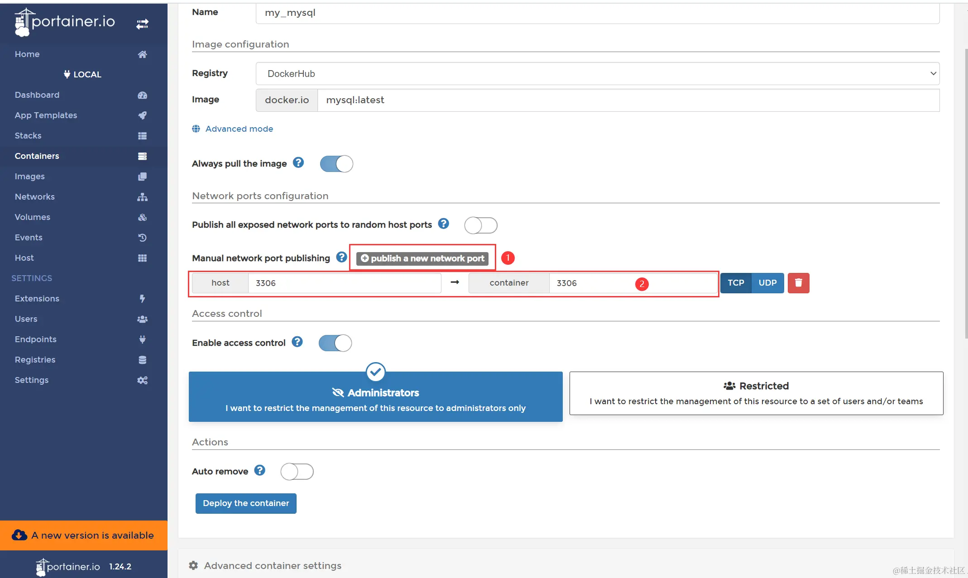Click the new version download cloud icon

[x=19, y=535]
